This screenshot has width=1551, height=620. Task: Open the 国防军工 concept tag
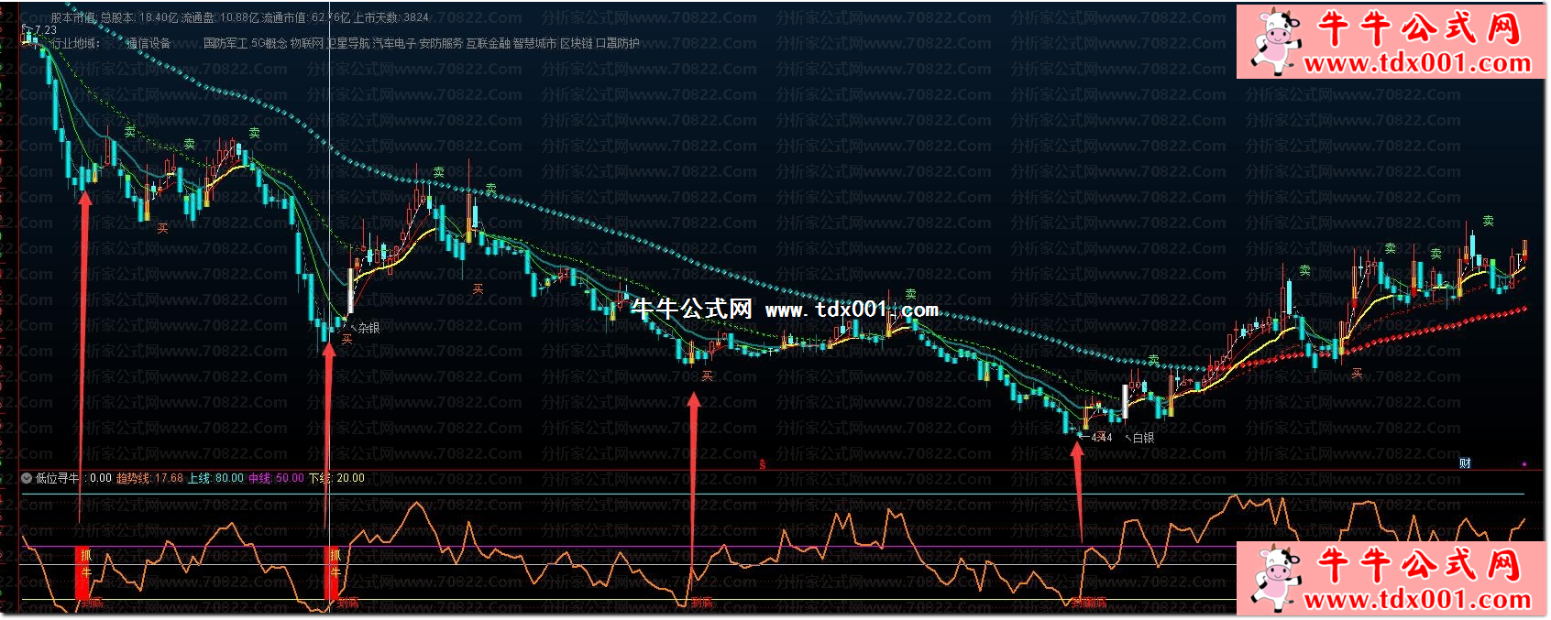pos(225,43)
